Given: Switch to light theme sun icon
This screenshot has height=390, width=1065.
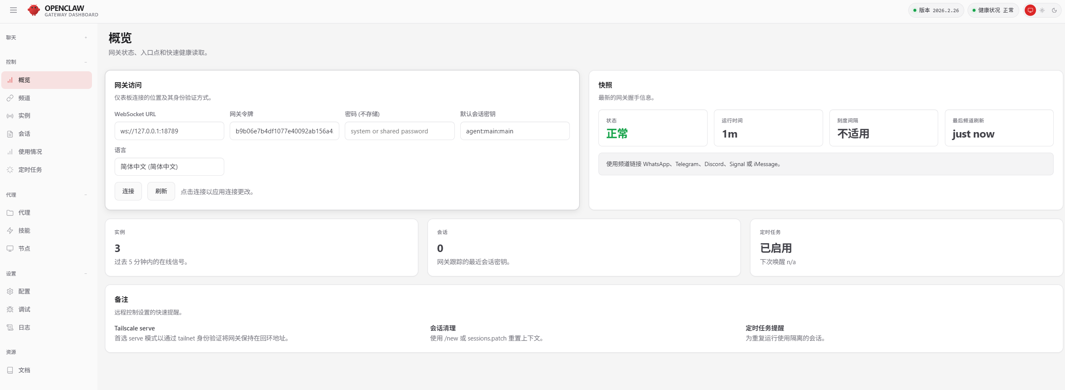Looking at the screenshot, I should (x=1042, y=10).
